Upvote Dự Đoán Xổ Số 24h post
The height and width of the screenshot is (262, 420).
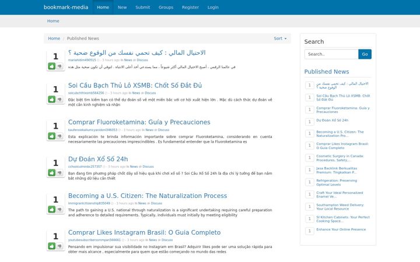pyautogui.click(x=52, y=173)
